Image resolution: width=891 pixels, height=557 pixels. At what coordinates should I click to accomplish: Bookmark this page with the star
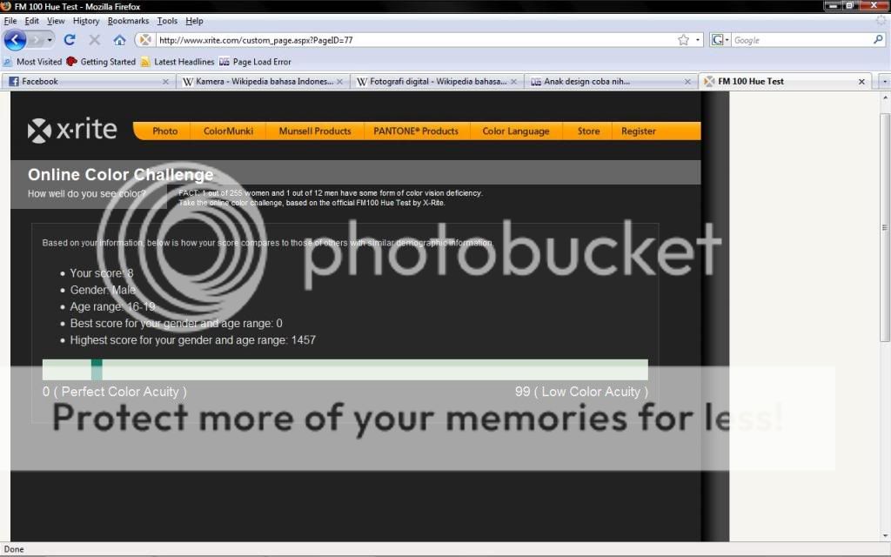pos(684,40)
